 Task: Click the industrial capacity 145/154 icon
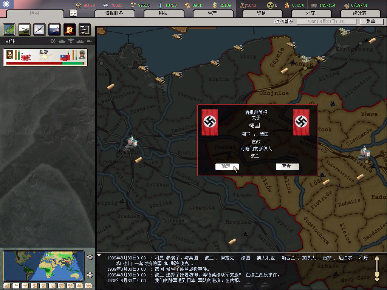314,5
